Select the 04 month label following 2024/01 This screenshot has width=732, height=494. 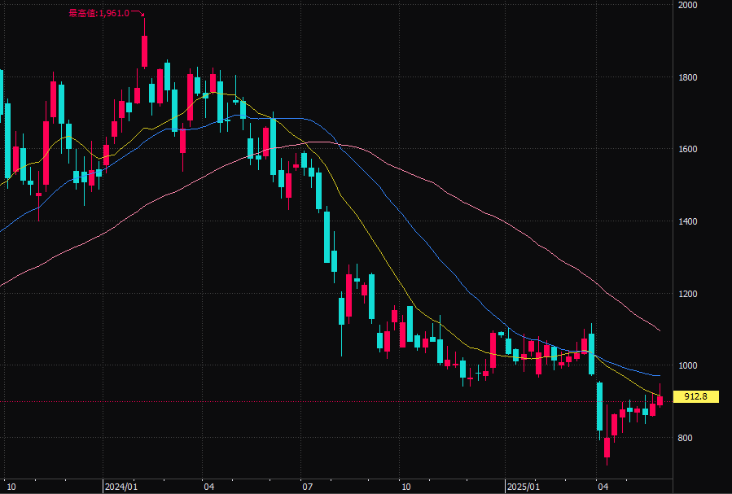pyautogui.click(x=209, y=487)
